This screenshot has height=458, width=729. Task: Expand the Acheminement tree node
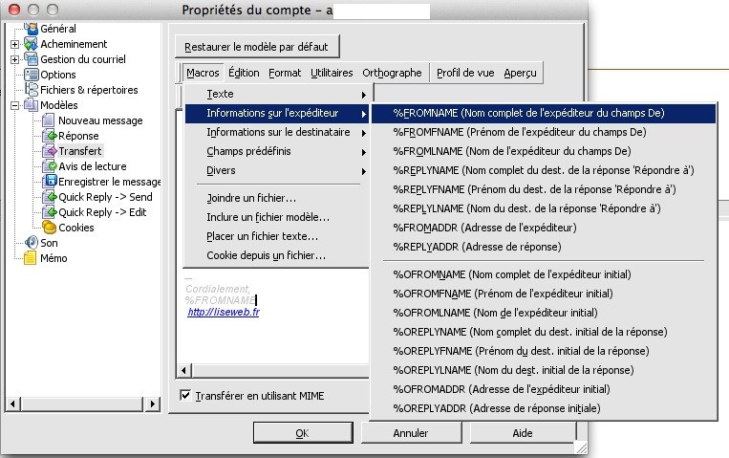pyautogui.click(x=14, y=44)
